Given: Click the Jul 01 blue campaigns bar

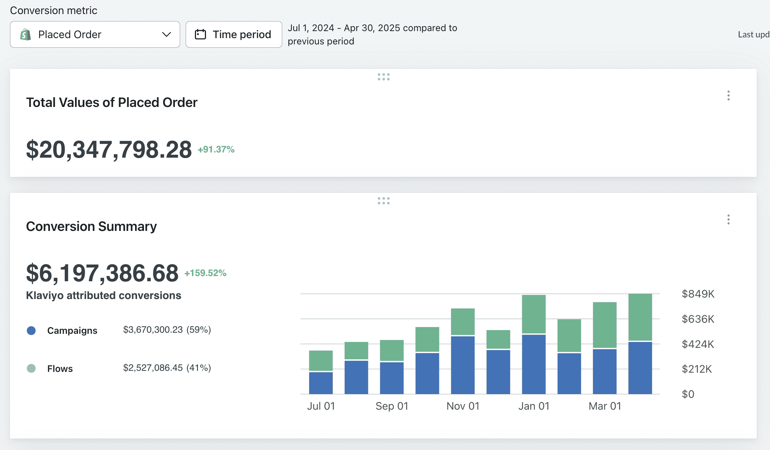Looking at the screenshot, I should (x=321, y=383).
